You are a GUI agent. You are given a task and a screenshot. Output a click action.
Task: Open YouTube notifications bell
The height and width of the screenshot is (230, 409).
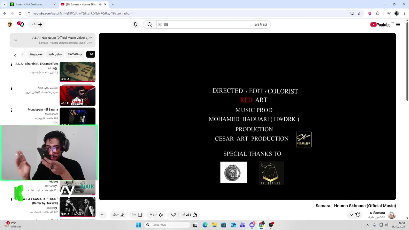pyautogui.click(x=21, y=24)
